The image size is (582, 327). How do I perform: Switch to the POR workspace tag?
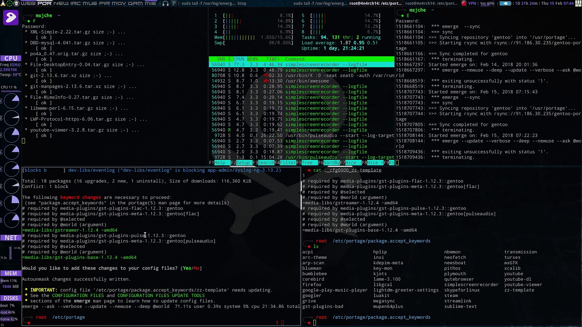[x=45, y=3]
